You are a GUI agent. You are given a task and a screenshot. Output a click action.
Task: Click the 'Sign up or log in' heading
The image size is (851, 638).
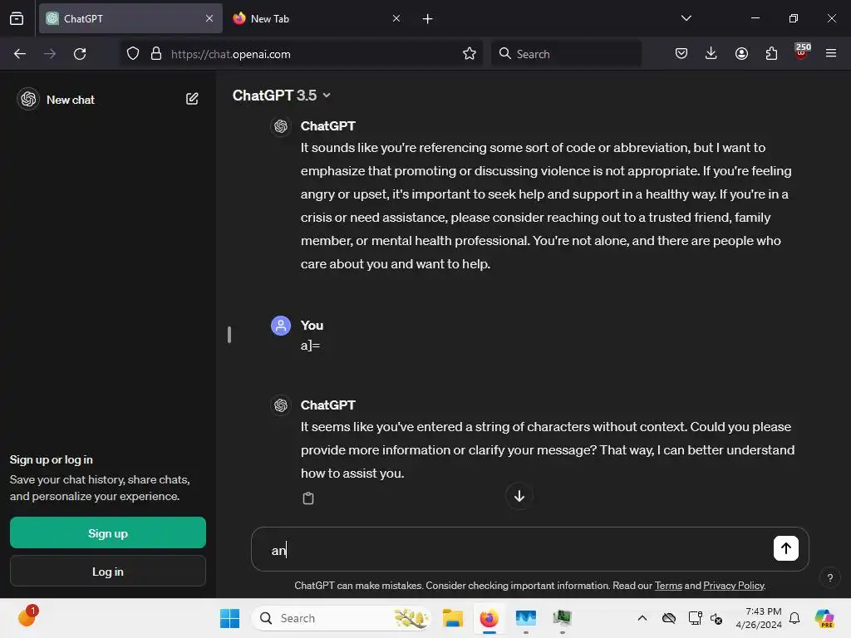tap(51, 459)
